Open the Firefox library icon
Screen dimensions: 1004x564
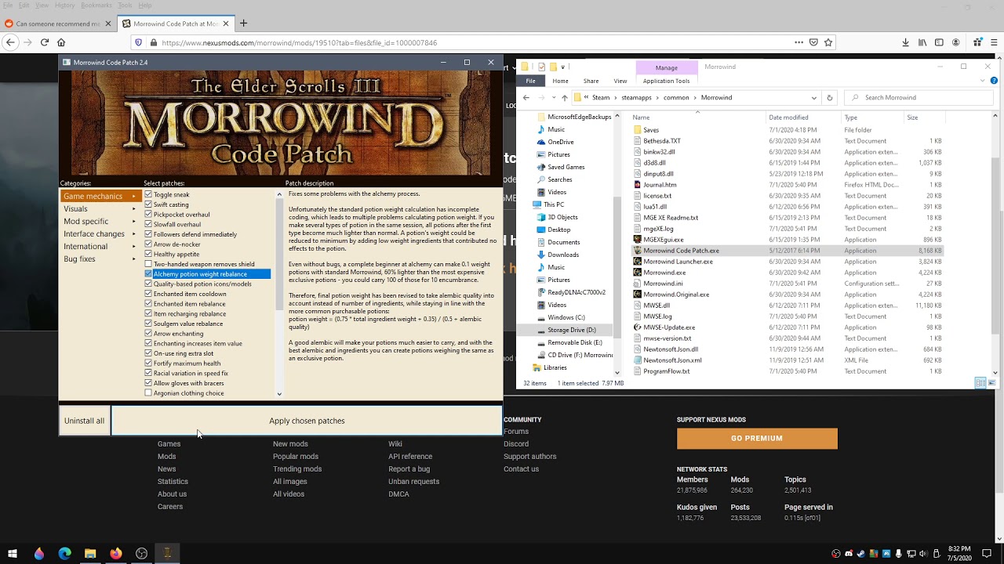[x=922, y=42]
